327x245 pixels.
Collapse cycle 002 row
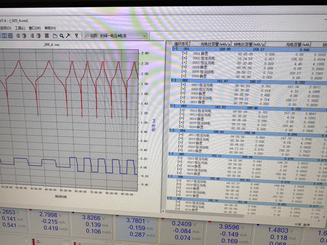(173, 81)
